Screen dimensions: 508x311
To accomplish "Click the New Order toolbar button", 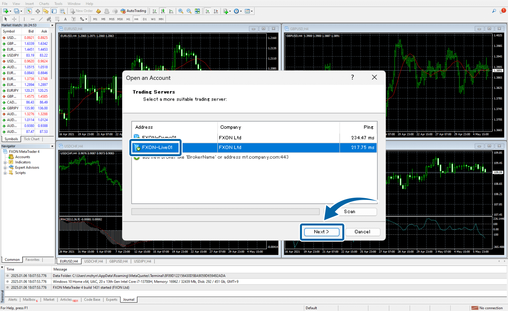I will pyautogui.click(x=81, y=11).
